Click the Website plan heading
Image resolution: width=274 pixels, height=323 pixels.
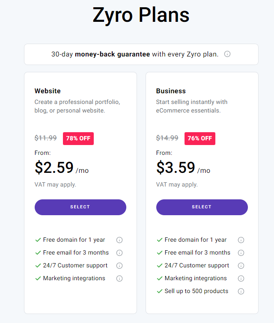(48, 91)
